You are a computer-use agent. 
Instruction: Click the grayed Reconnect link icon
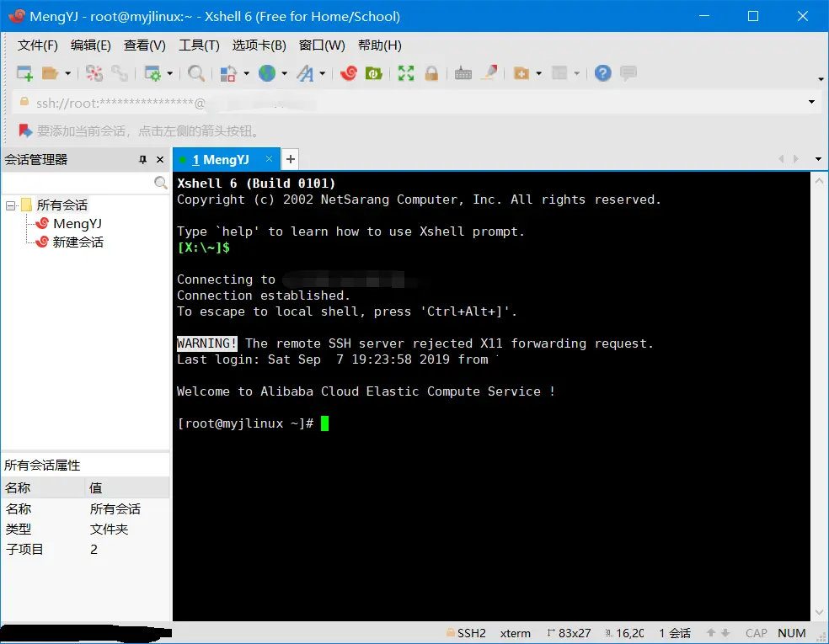120,73
